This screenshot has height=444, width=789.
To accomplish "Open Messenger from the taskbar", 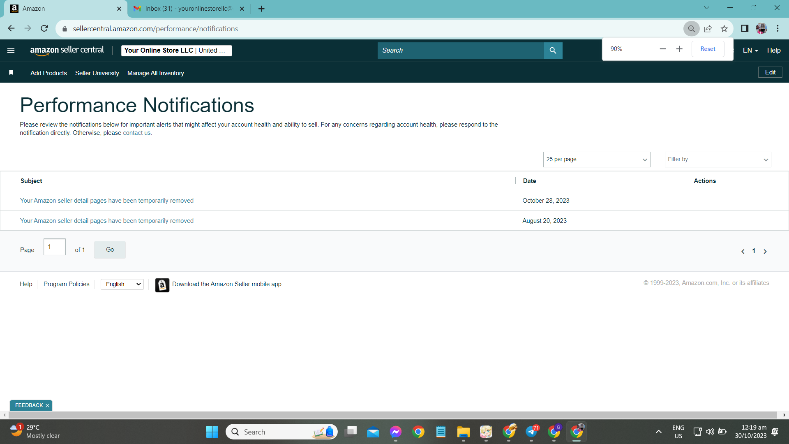I will click(x=396, y=432).
